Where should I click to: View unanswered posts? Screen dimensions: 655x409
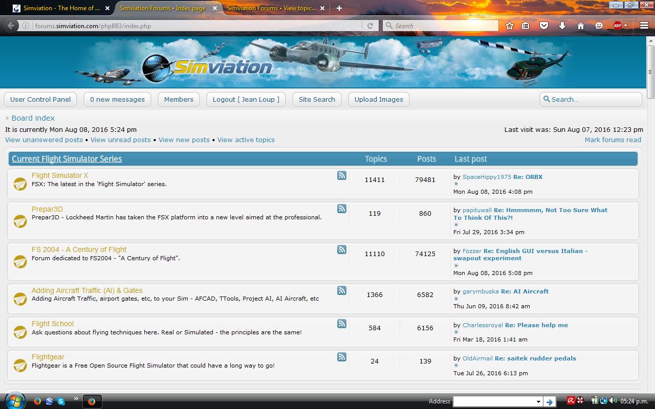tap(44, 140)
